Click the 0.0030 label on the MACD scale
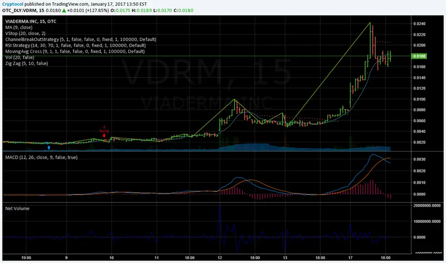Screen dimensions: 446x263 point(419,159)
